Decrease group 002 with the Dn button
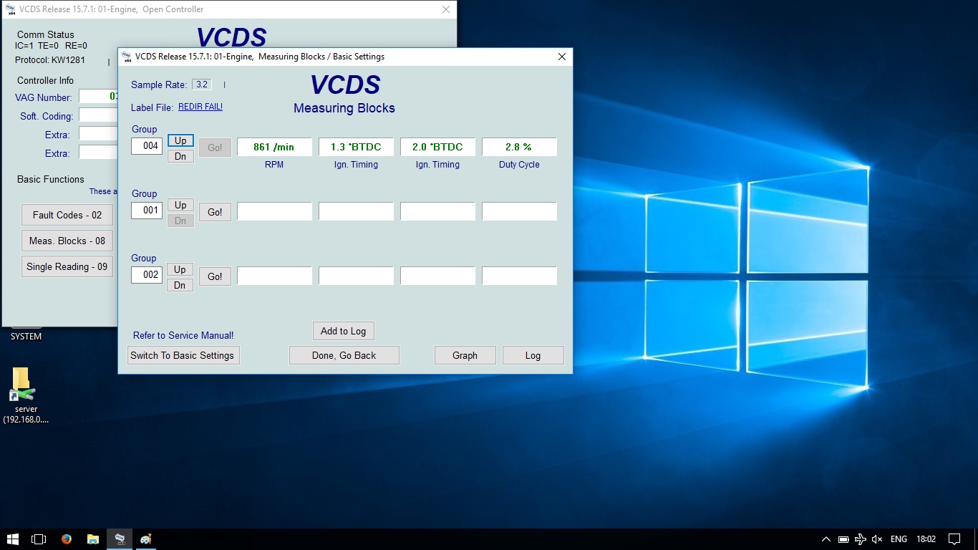 pyautogui.click(x=180, y=285)
